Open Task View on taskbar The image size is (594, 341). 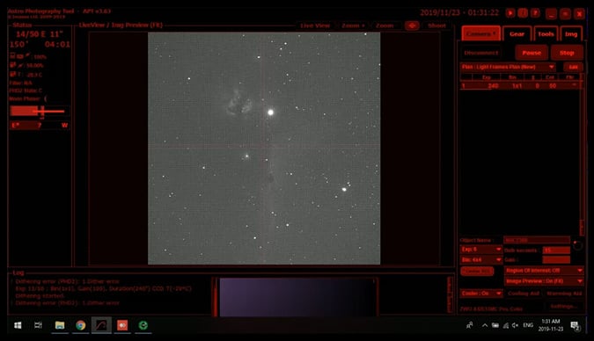[38, 325]
